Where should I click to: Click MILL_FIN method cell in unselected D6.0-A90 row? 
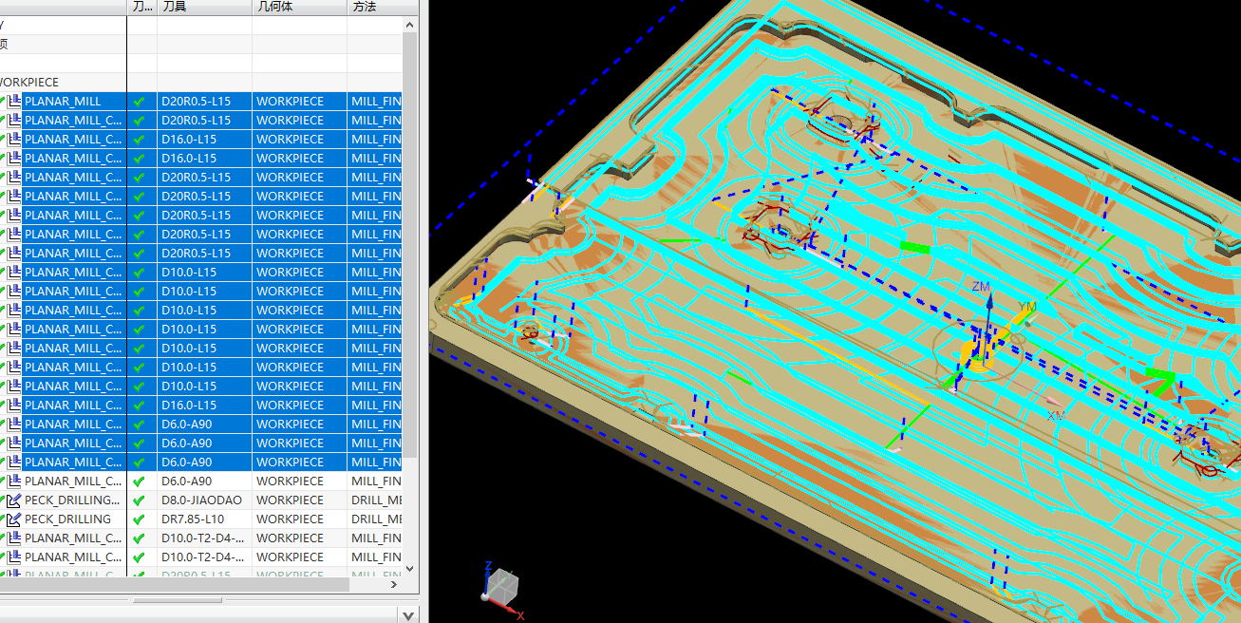pyautogui.click(x=375, y=481)
